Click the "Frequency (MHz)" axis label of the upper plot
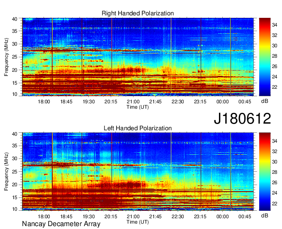The width and height of the screenshot is (282, 229). click(6, 57)
